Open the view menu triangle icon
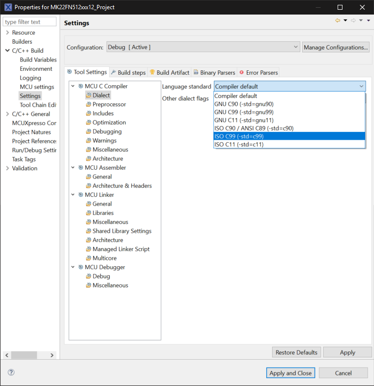The height and width of the screenshot is (386, 374). coord(368,20)
